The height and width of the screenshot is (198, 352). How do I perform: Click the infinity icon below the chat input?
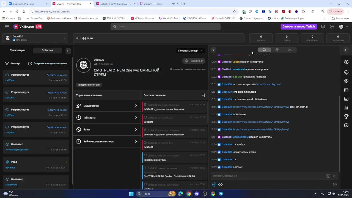pyautogui.click(x=220, y=185)
